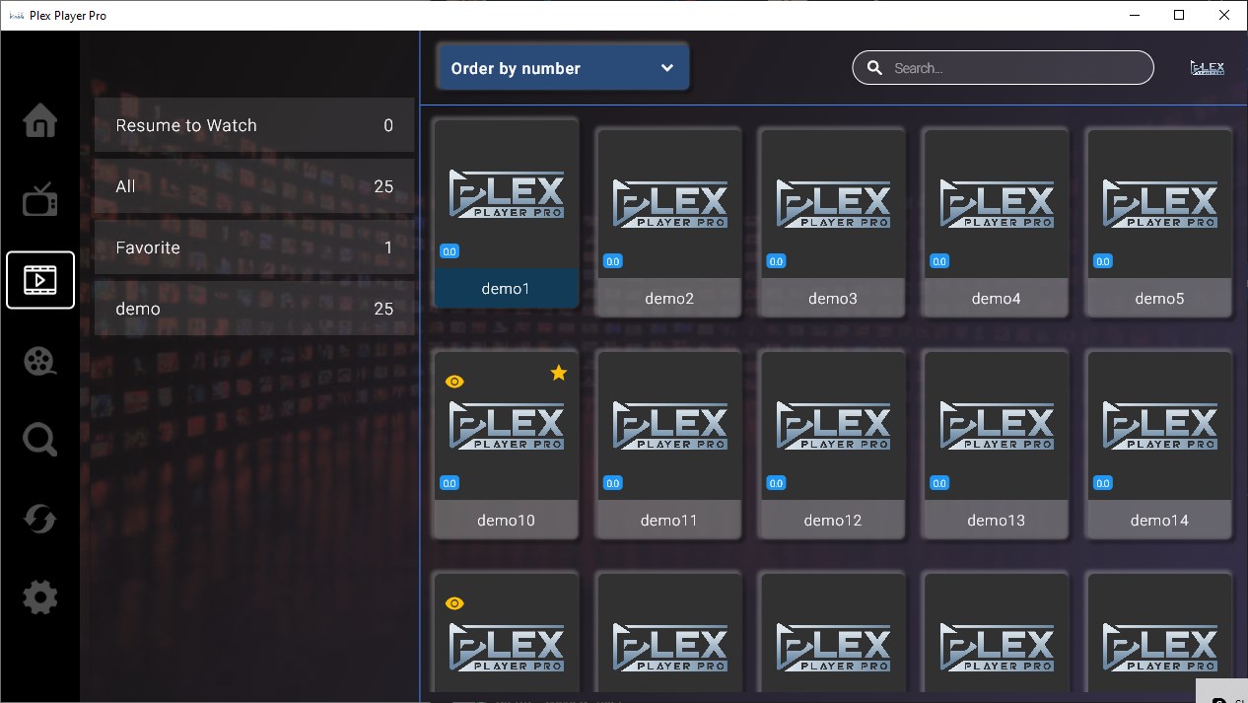This screenshot has width=1248, height=703.
Task: Minimize the Plex Player Pro window
Action: click(1134, 15)
